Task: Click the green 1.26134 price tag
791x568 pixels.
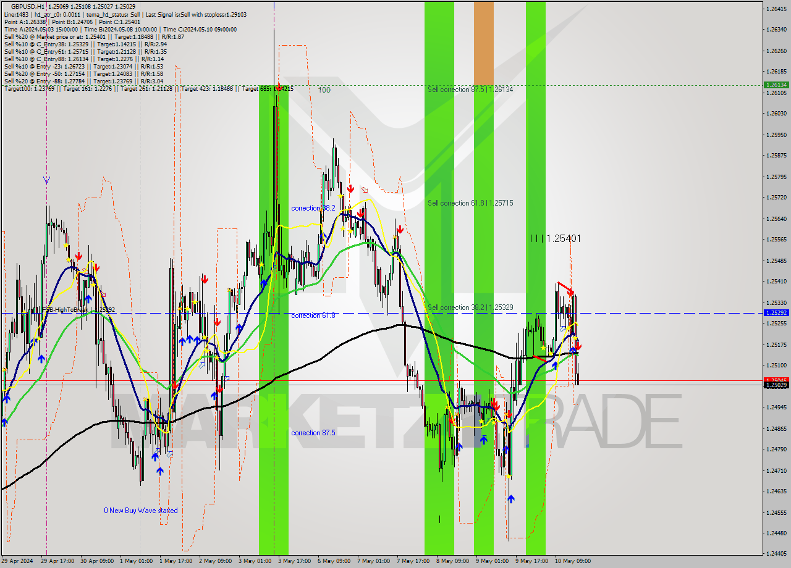Action: tap(776, 85)
